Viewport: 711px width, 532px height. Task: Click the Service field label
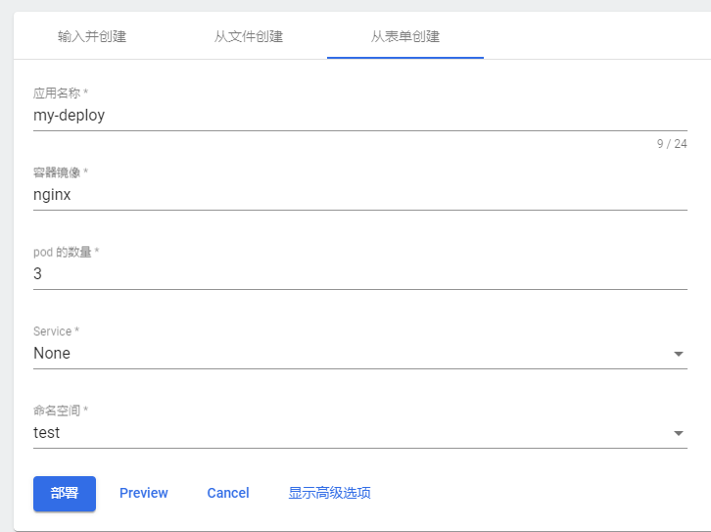point(56,331)
